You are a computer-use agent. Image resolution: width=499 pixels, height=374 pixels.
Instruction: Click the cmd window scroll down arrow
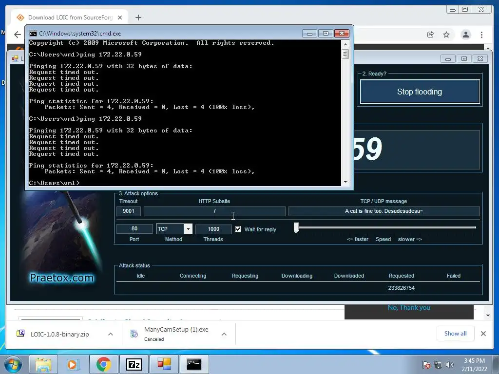pyautogui.click(x=345, y=182)
